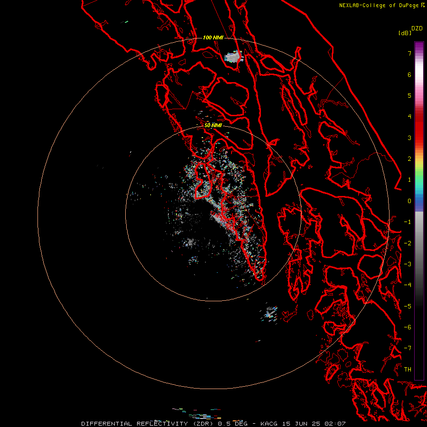427x427 pixels.
Task: Click the 02:07 timestamp text
Action: coord(335,424)
